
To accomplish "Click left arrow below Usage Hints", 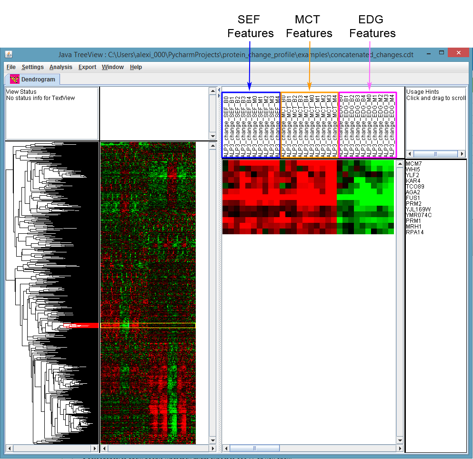I will (410, 154).
